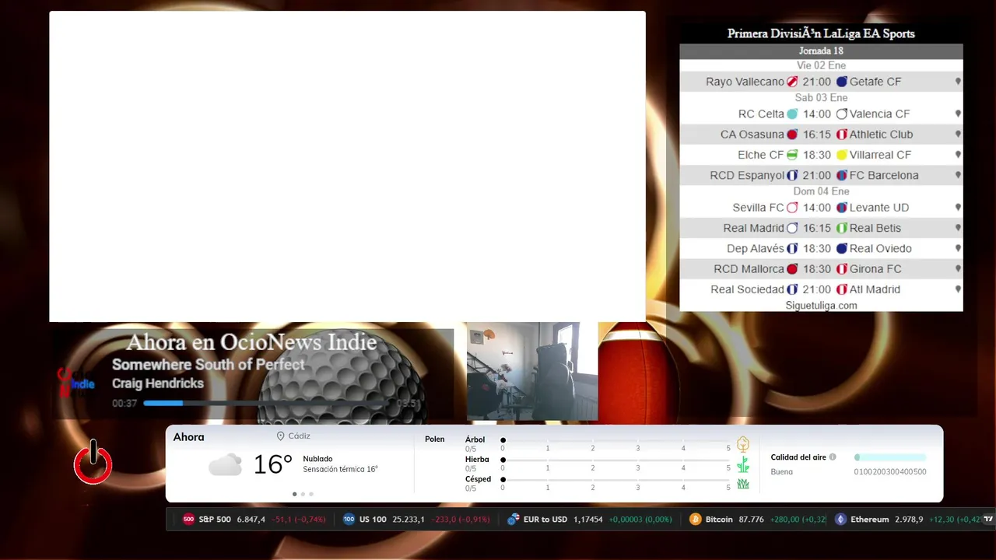Click the map pin on Dep Alavés row
996x560 pixels.
pos(958,249)
